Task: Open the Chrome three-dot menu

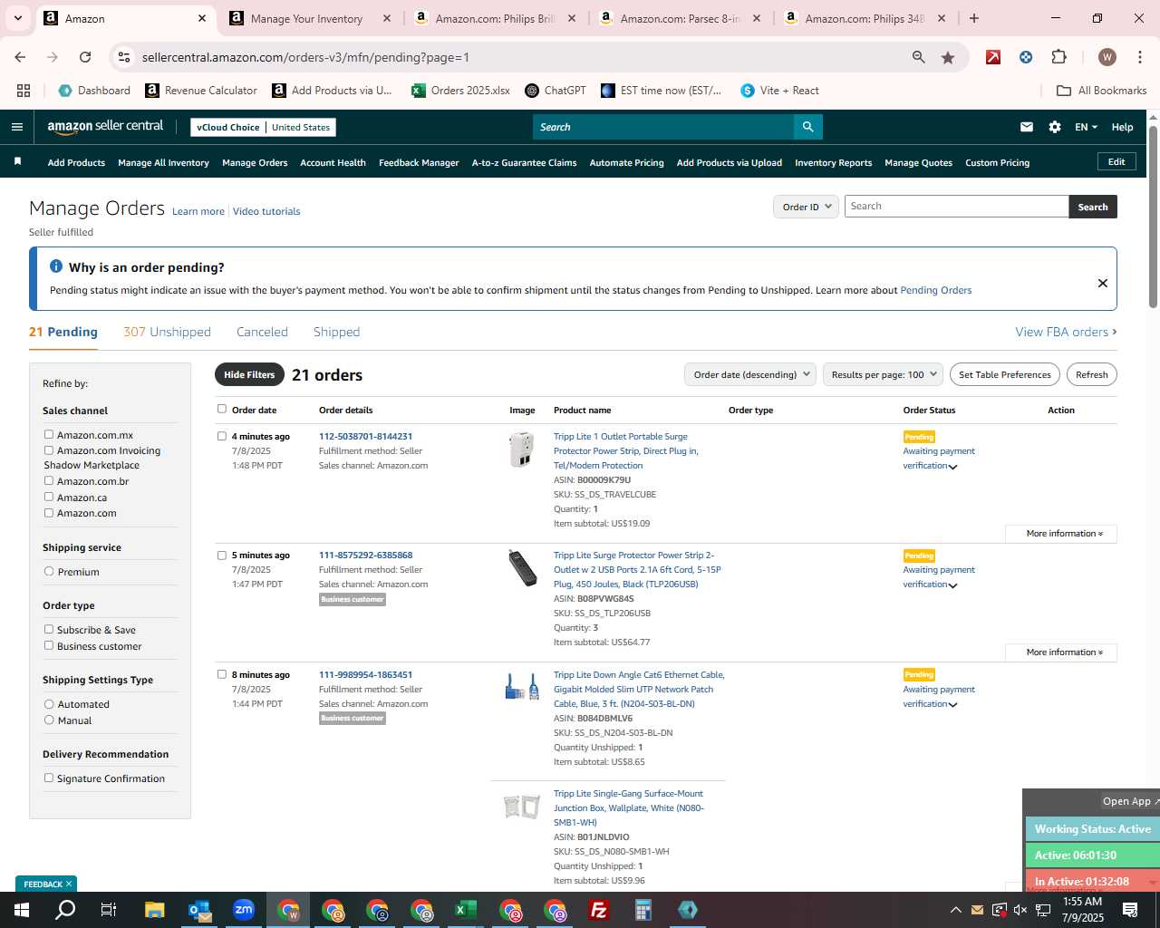Action: point(1139,57)
